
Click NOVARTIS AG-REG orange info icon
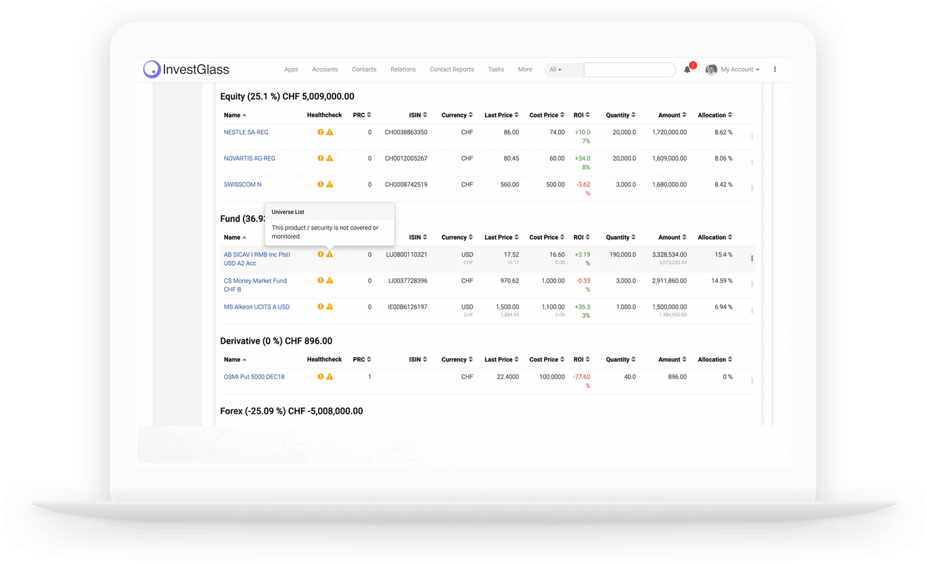321,158
